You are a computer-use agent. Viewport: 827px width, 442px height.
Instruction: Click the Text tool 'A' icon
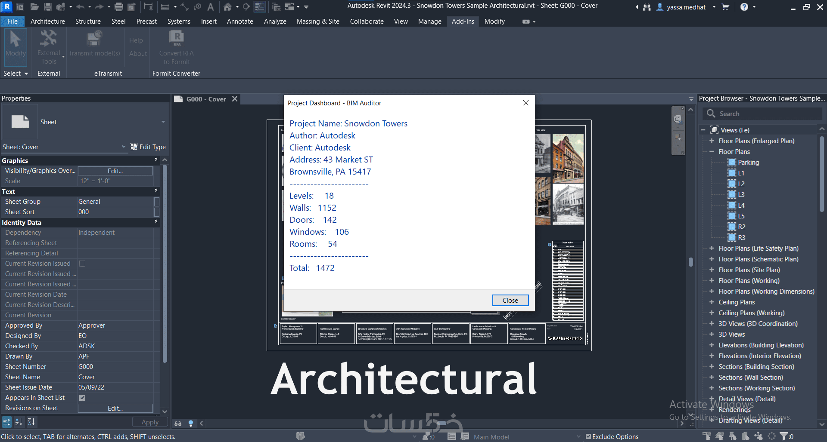pos(211,7)
